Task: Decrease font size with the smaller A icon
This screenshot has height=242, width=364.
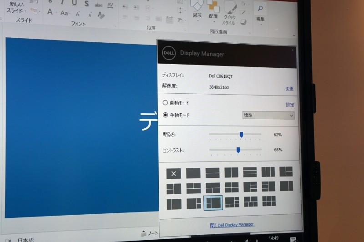Action: pos(90,15)
